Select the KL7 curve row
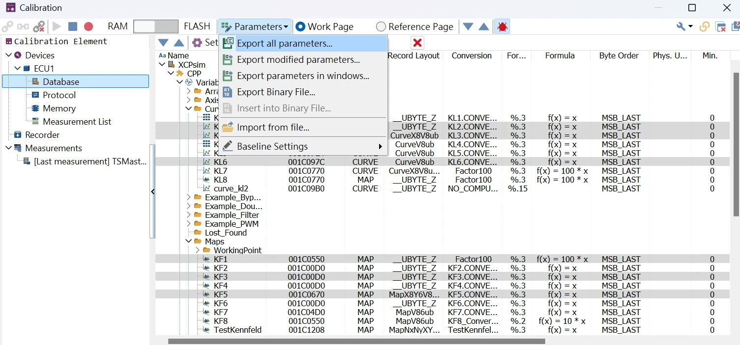Viewport: 740px width, 345px height. 443,171
